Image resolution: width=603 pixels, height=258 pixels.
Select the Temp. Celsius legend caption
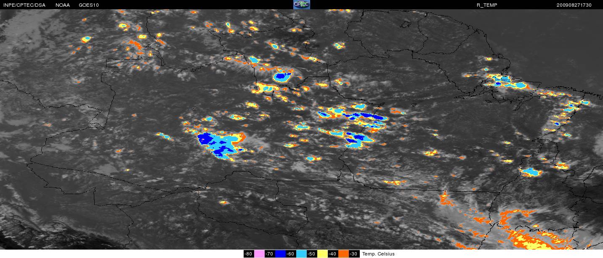pos(378,254)
